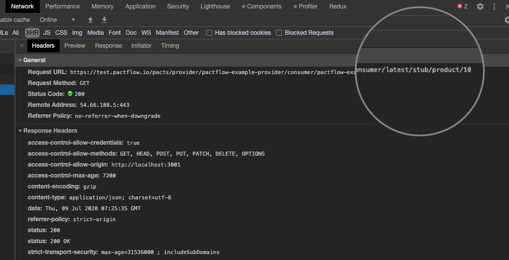Filter requests by JS
Image resolution: width=509 pixels, height=260 pixels.
tap(47, 33)
